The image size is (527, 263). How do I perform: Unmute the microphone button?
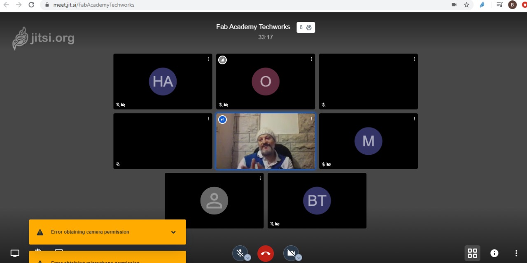(240, 253)
